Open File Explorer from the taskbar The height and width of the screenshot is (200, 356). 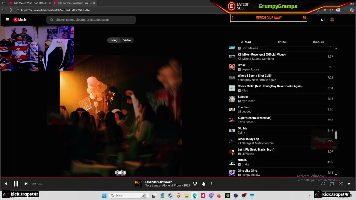tap(187, 196)
